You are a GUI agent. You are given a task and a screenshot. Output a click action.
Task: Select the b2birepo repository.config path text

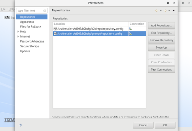(x=90, y=29)
